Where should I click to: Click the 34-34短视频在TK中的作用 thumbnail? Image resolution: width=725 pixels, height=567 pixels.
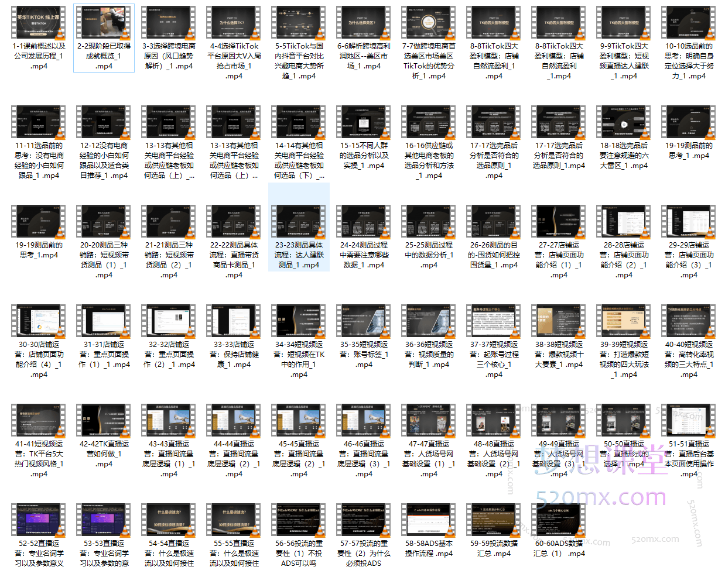[x=299, y=322]
